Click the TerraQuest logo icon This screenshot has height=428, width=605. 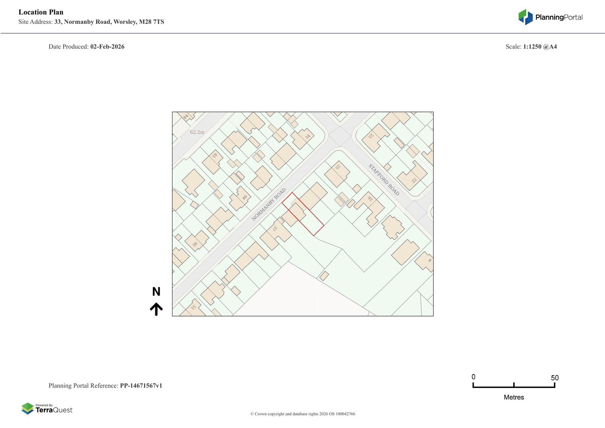[28, 408]
